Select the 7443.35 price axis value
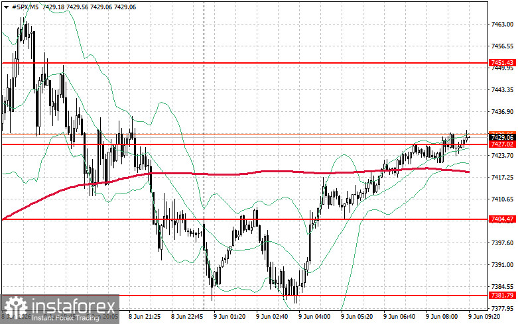The height and width of the screenshot is (324, 518). pyautogui.click(x=502, y=89)
